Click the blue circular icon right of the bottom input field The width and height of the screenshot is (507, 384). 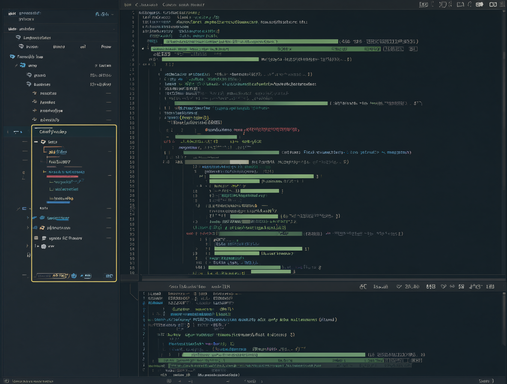tap(74, 276)
